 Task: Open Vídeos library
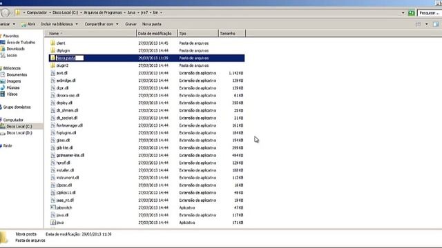tap(12, 94)
